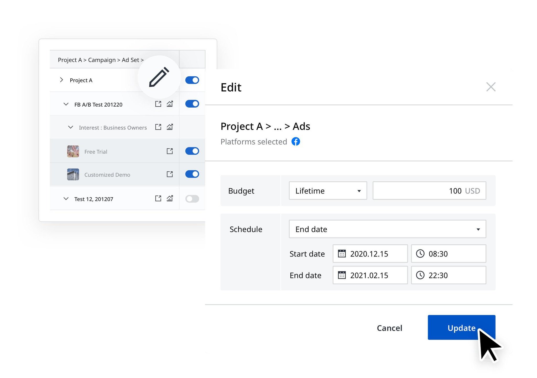Click the pencil edit icon

coord(159,77)
